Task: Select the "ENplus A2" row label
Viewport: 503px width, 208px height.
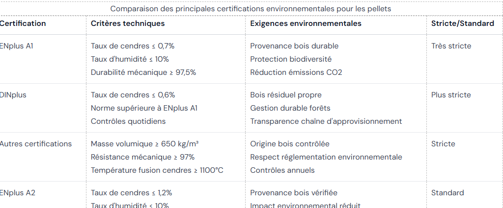Action: tap(17, 193)
